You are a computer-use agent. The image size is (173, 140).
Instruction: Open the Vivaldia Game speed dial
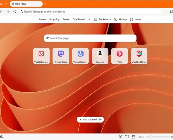(139, 56)
